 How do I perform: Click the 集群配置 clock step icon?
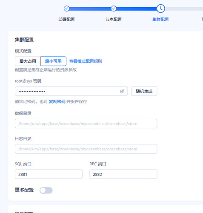(160, 9)
